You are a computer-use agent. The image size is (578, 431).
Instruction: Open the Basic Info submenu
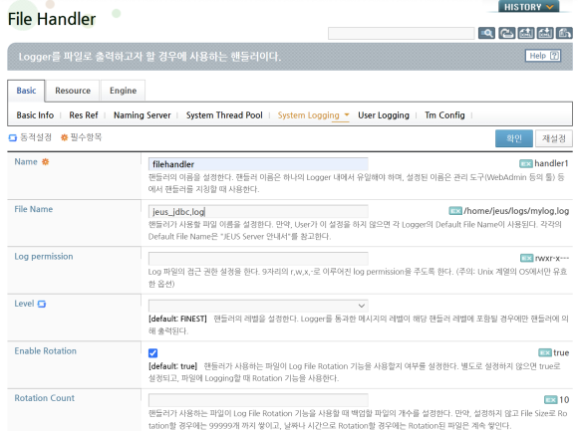pyautogui.click(x=35, y=115)
